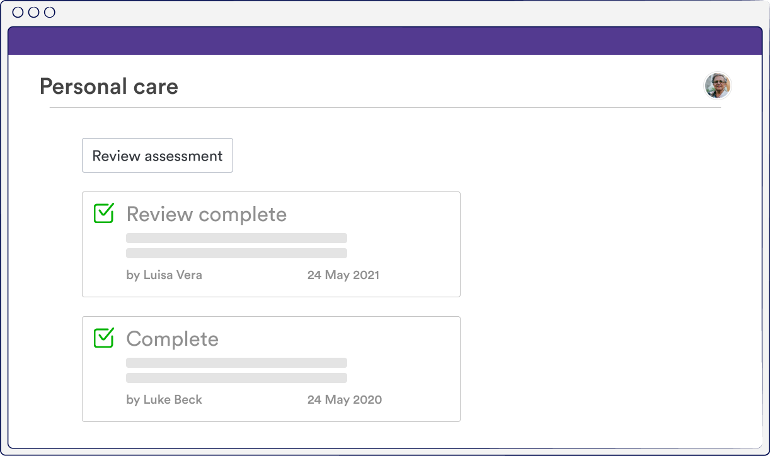Click the third window control circle
The image size is (770, 456).
coord(50,12)
